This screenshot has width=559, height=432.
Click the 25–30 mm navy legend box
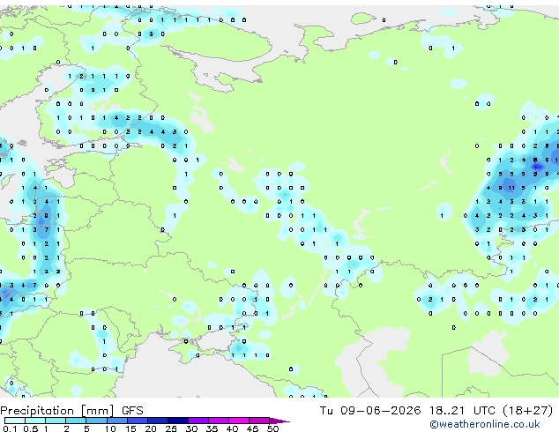pos(178,421)
